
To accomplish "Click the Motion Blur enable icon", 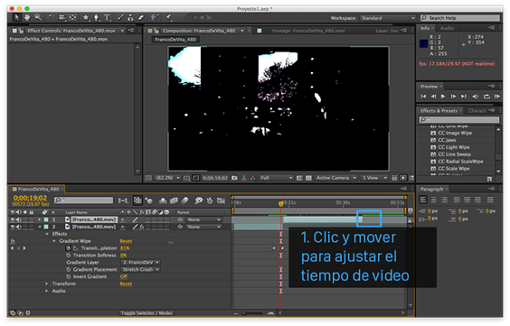I will [x=184, y=201].
